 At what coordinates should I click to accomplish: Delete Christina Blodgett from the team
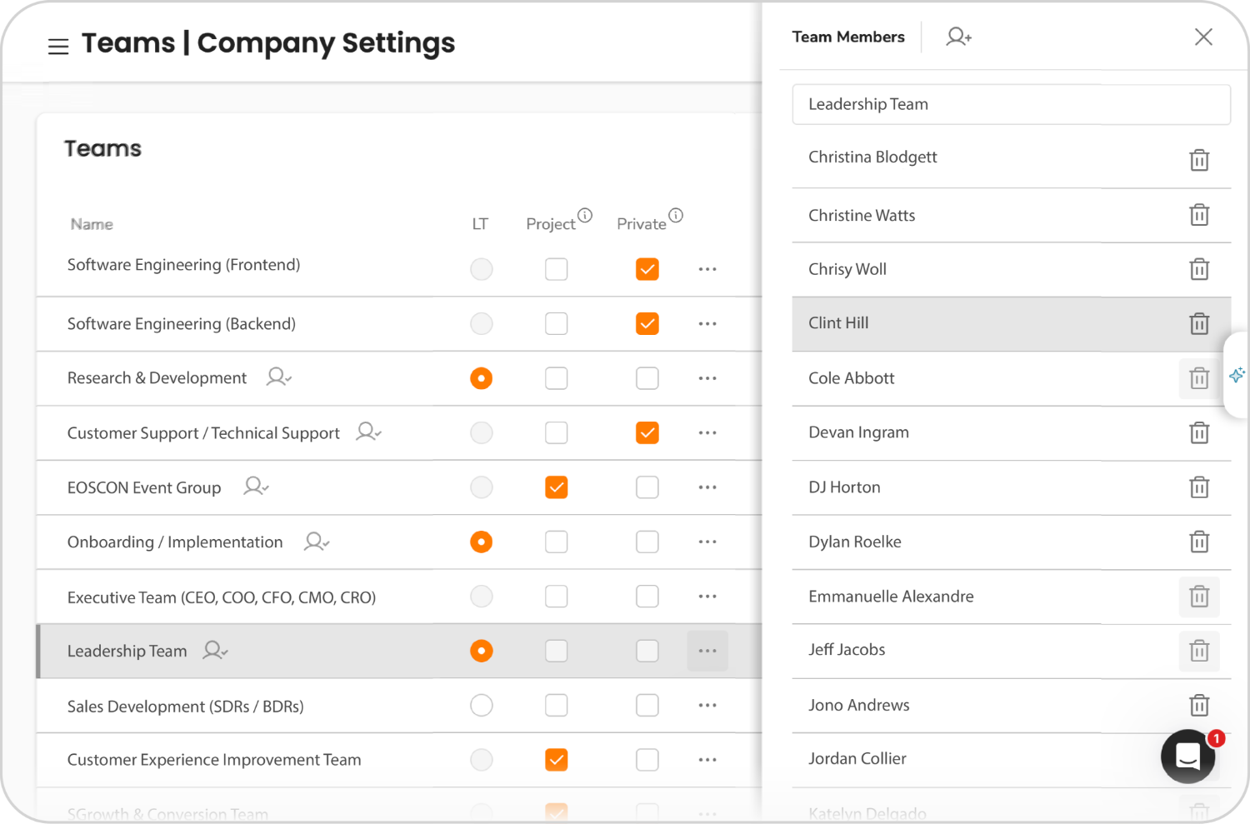click(1198, 160)
